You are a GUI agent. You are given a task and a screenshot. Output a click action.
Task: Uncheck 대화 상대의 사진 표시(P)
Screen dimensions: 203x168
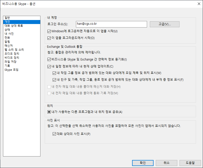[54, 134]
